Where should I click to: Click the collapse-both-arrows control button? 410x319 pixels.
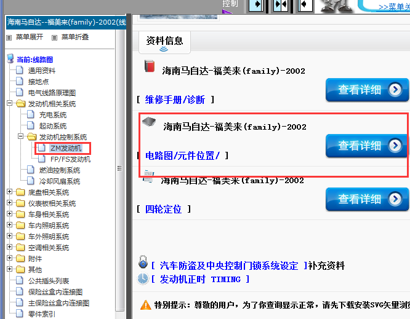click(x=281, y=5)
